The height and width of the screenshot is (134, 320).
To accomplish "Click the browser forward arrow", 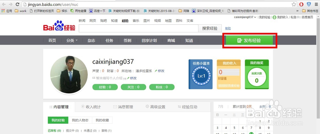I will pyautogui.click(x=11, y=4).
